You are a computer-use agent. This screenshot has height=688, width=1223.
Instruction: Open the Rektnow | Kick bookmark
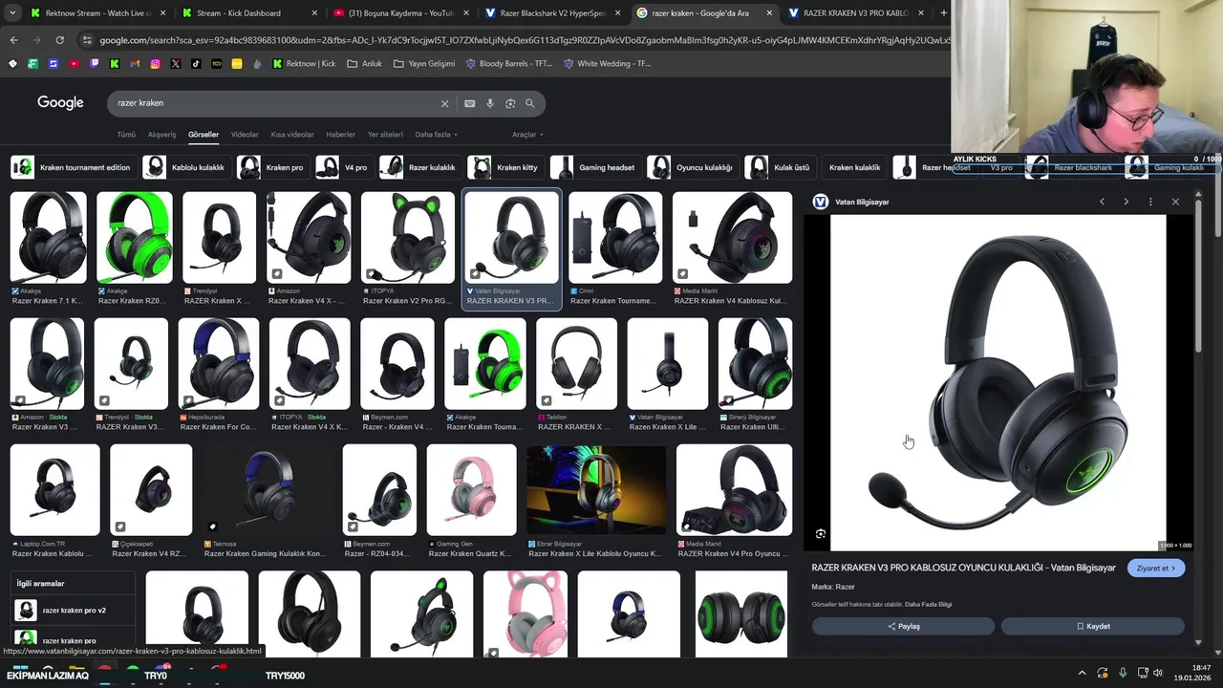304,64
